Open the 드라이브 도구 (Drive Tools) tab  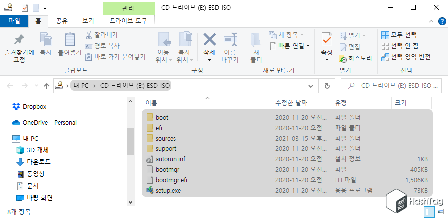tap(128, 21)
